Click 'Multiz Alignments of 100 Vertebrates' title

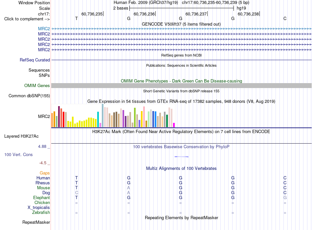click(x=181, y=169)
